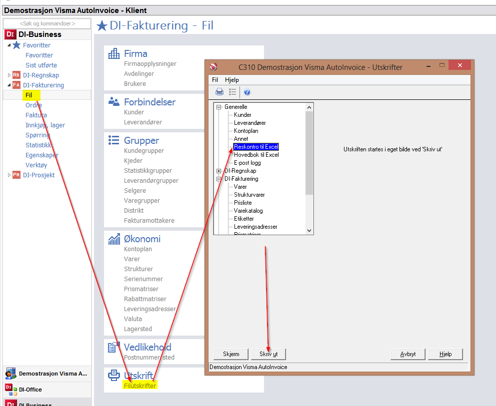This screenshot has height=406, width=496.
Task: Expand the DI-Regnskap node in Utskrifter tree
Action: click(218, 171)
